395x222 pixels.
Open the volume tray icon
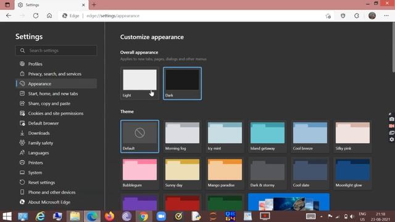(x=352, y=216)
